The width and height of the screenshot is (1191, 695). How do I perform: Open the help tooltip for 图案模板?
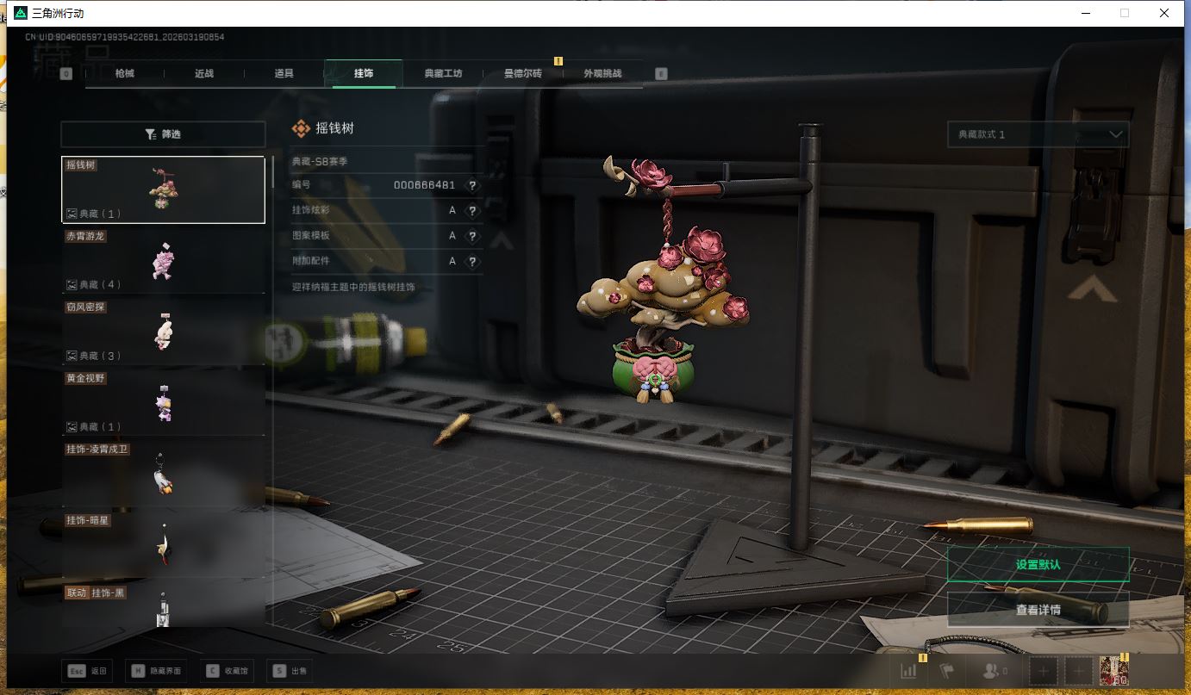coord(471,236)
